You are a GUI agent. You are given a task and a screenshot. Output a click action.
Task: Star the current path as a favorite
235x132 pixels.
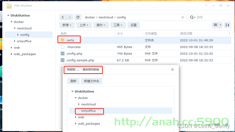(183, 17)
